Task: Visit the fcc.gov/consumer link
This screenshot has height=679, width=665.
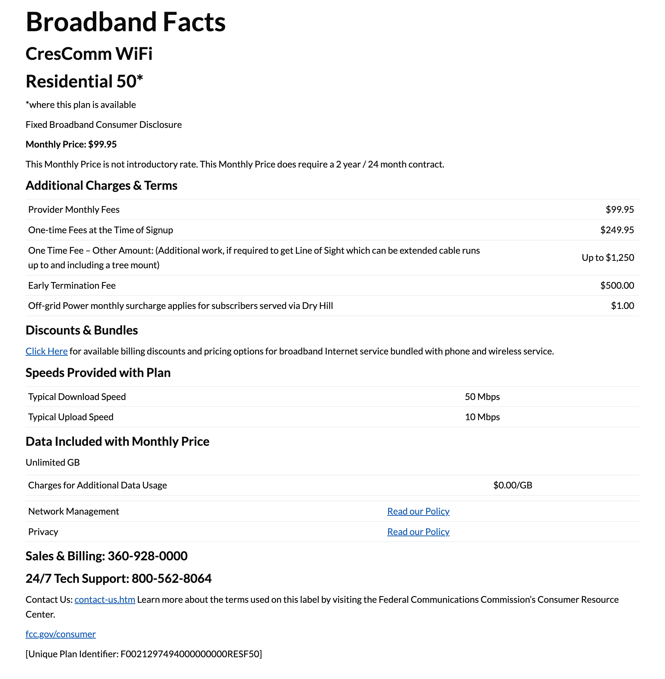Action: pos(60,634)
